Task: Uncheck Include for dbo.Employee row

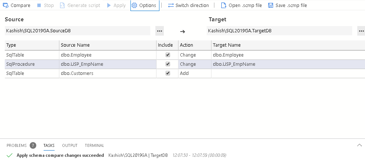Action: [x=168, y=55]
